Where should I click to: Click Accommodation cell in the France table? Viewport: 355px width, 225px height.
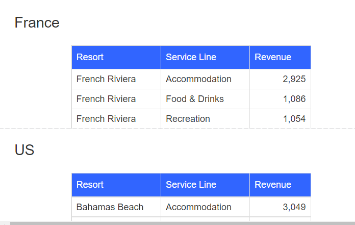coord(198,79)
